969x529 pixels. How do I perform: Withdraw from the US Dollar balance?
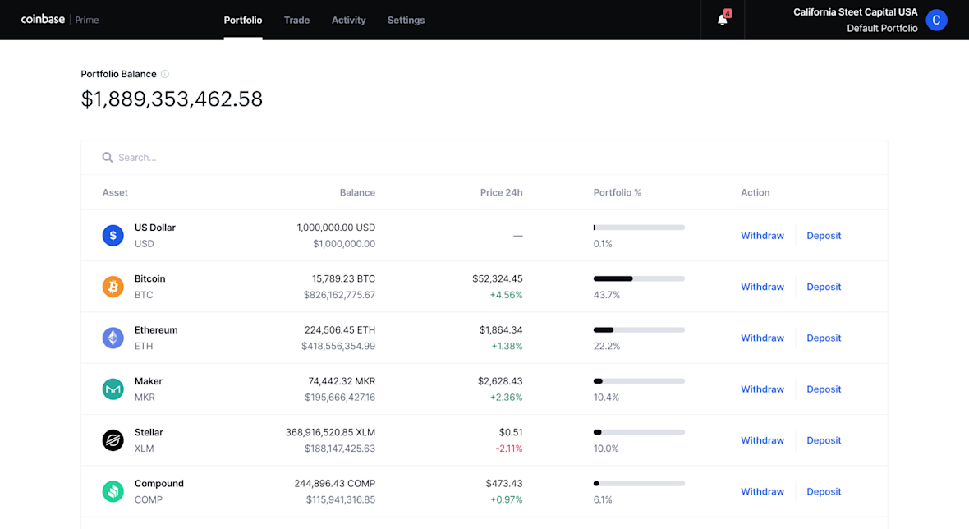pyautogui.click(x=762, y=236)
